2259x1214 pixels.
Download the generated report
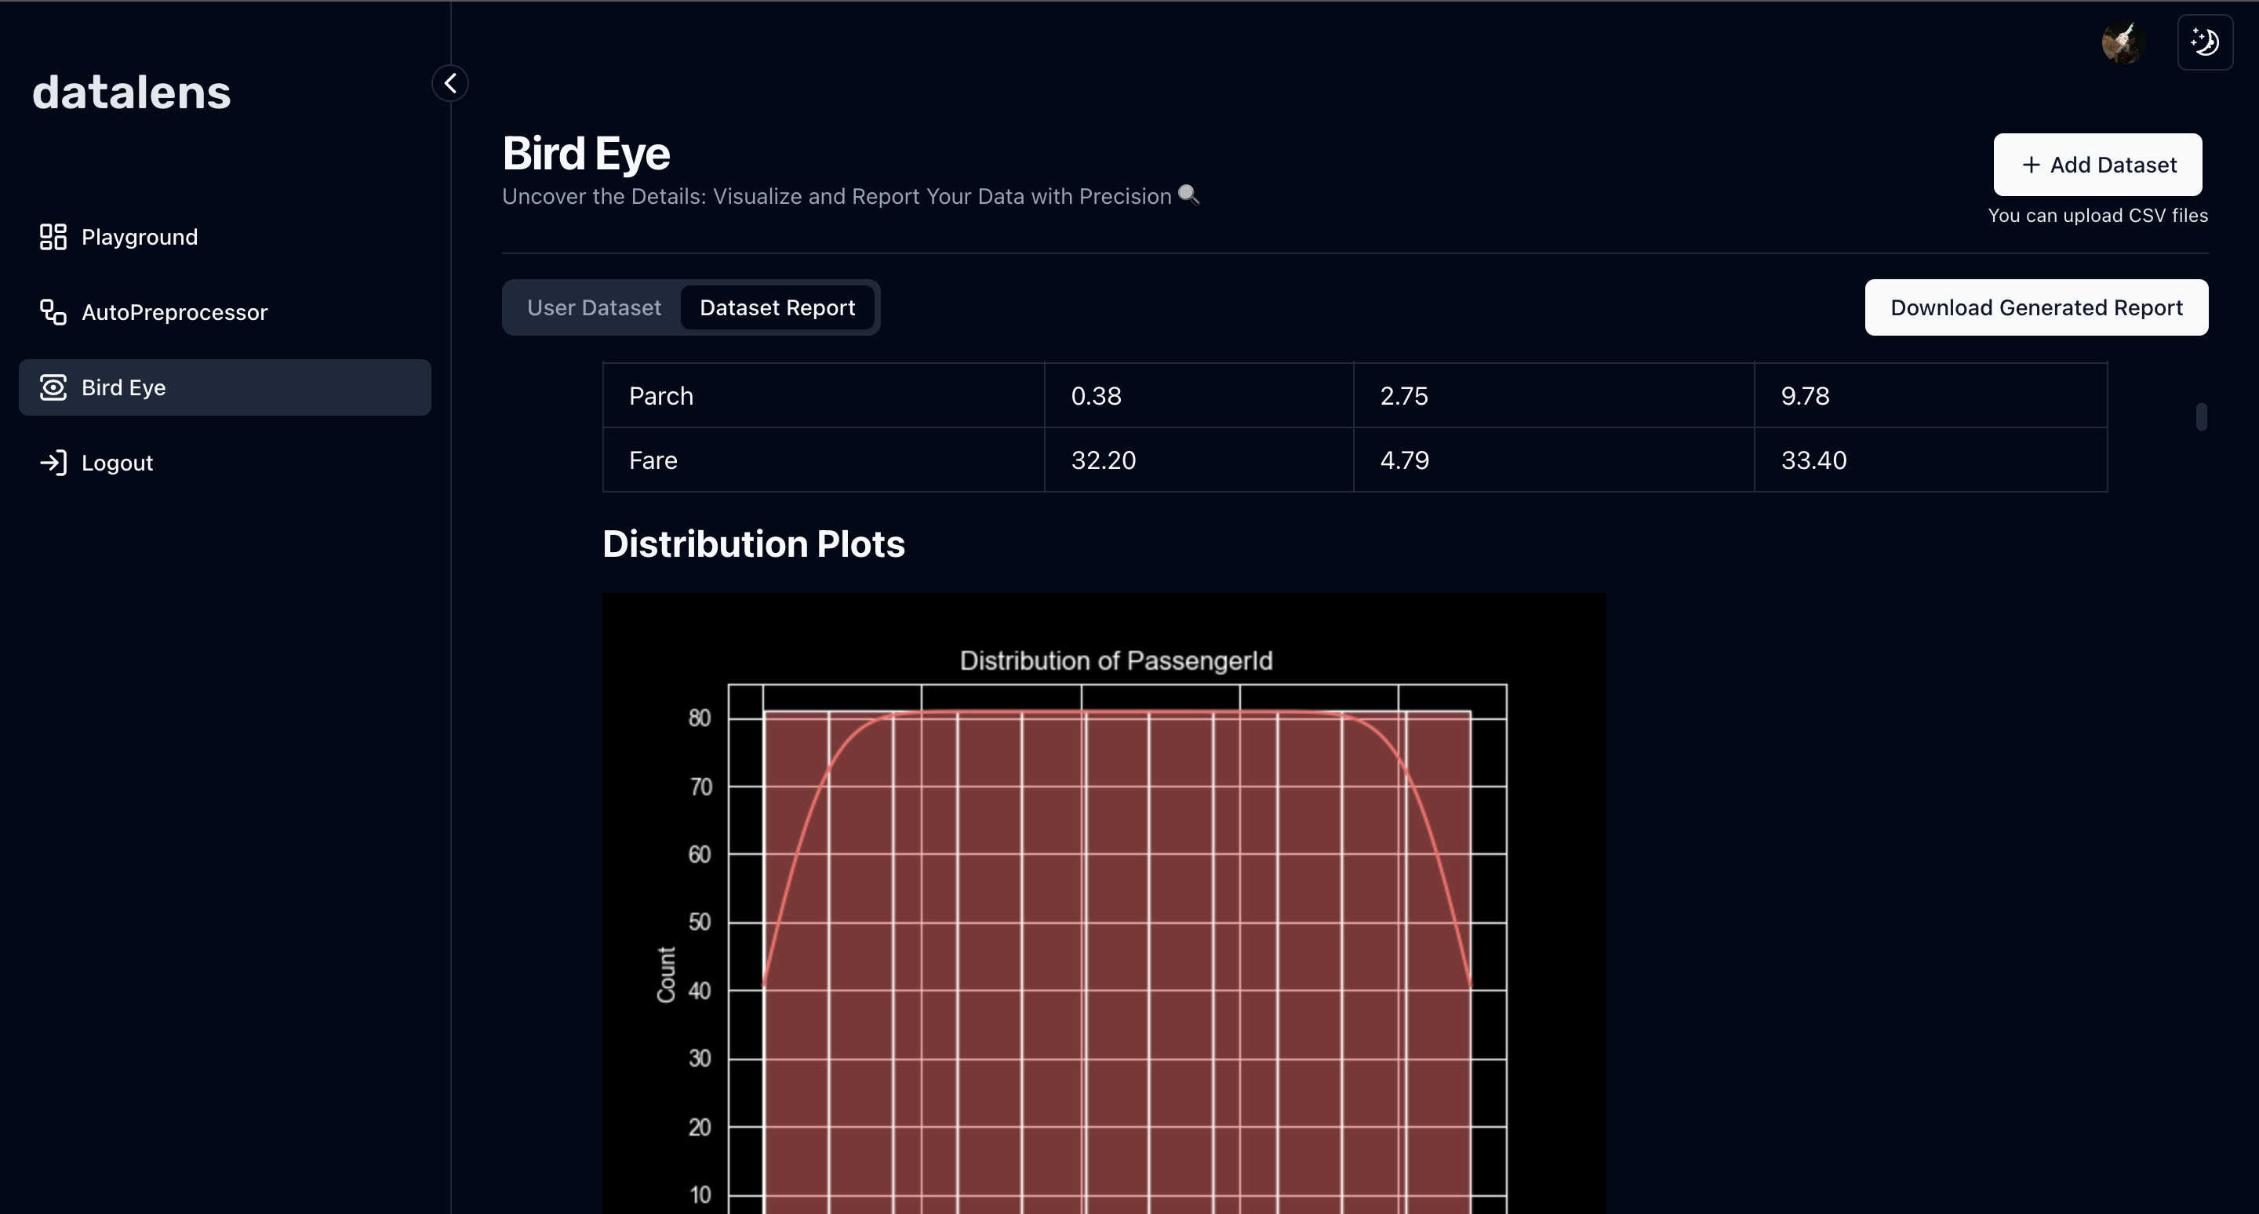coord(2035,307)
